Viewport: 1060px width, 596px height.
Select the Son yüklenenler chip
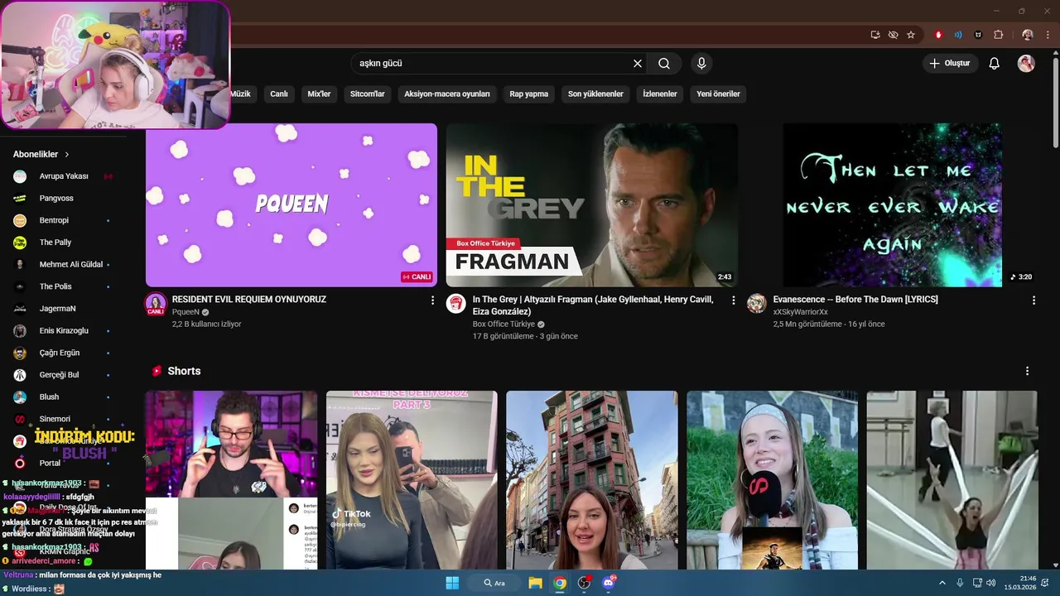[x=595, y=94]
